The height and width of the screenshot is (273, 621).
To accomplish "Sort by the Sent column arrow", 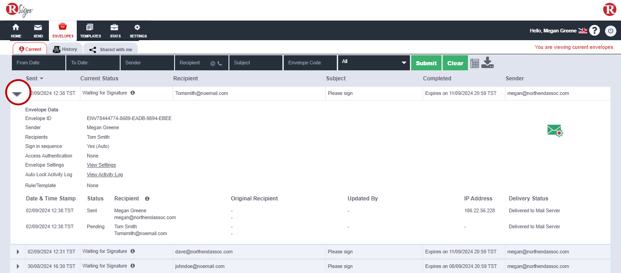I will coord(42,79).
